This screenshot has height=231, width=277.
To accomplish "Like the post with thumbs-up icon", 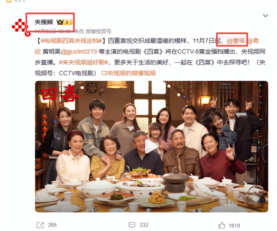I will tap(222, 225).
